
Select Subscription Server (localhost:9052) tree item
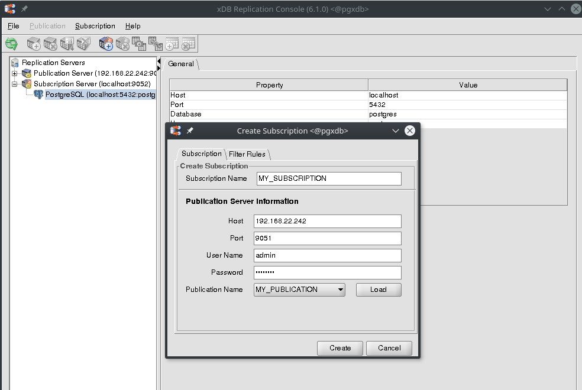[x=92, y=84]
